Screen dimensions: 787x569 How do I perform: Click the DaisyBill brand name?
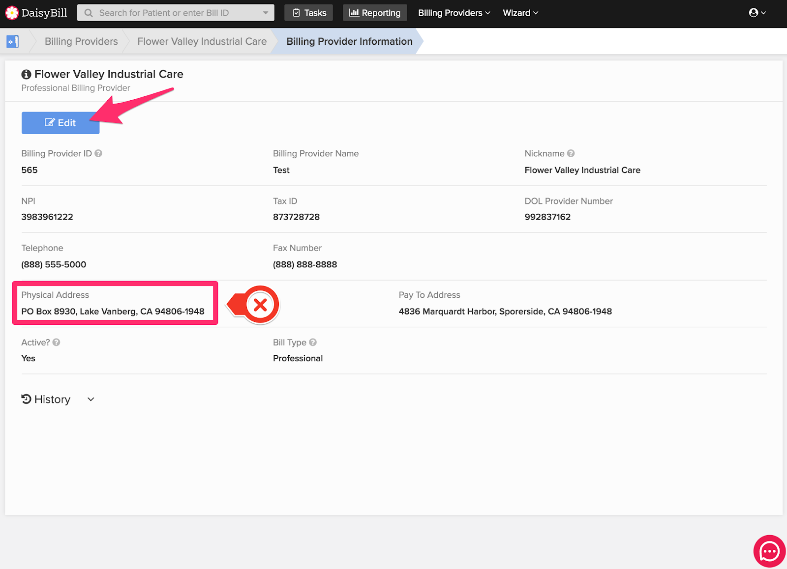click(x=44, y=13)
